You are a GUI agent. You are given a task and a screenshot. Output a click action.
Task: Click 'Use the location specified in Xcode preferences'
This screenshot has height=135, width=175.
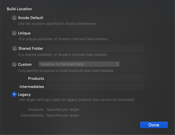(57, 24)
